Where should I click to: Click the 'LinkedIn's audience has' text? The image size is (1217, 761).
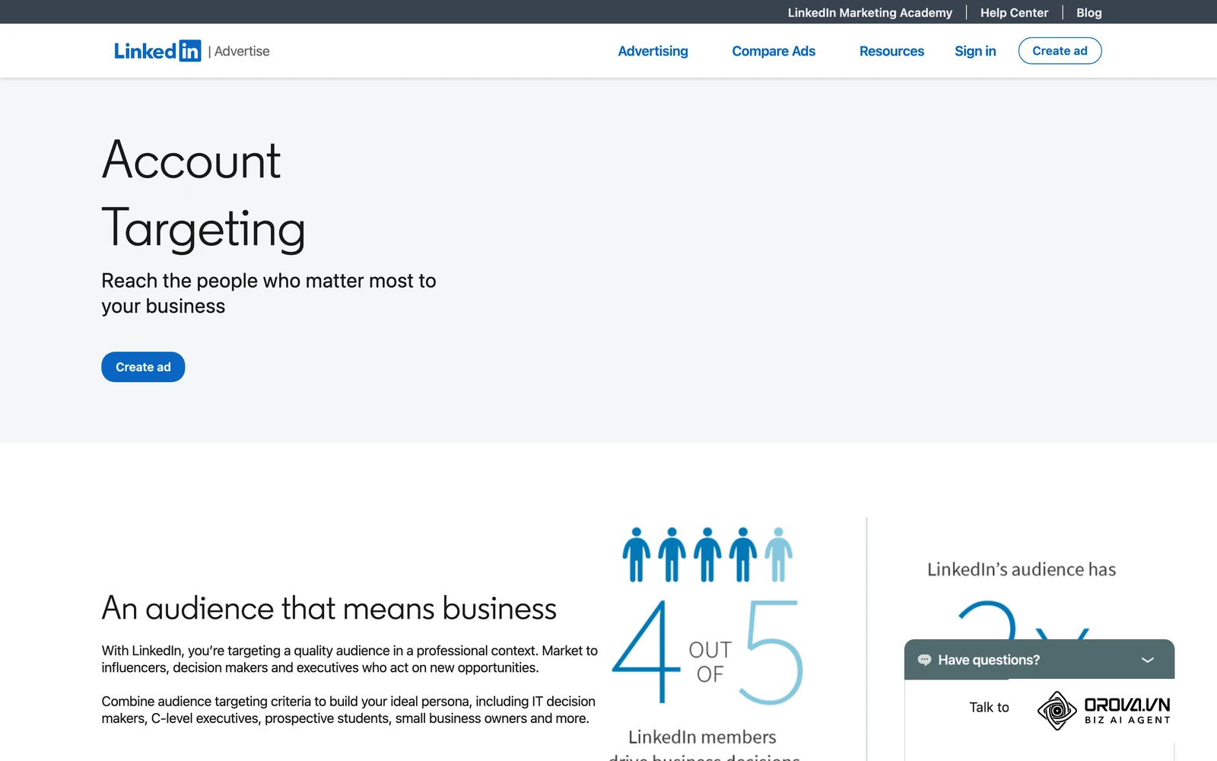[x=1022, y=569]
